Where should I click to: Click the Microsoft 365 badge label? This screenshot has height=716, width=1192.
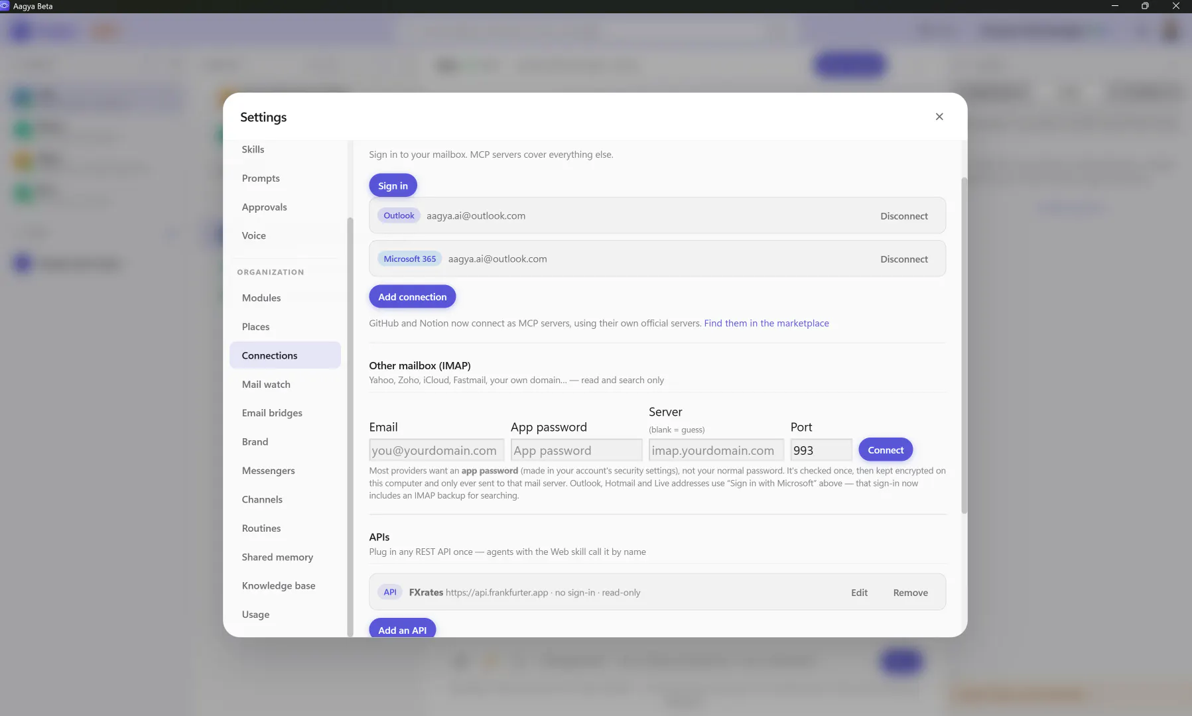pyautogui.click(x=409, y=259)
